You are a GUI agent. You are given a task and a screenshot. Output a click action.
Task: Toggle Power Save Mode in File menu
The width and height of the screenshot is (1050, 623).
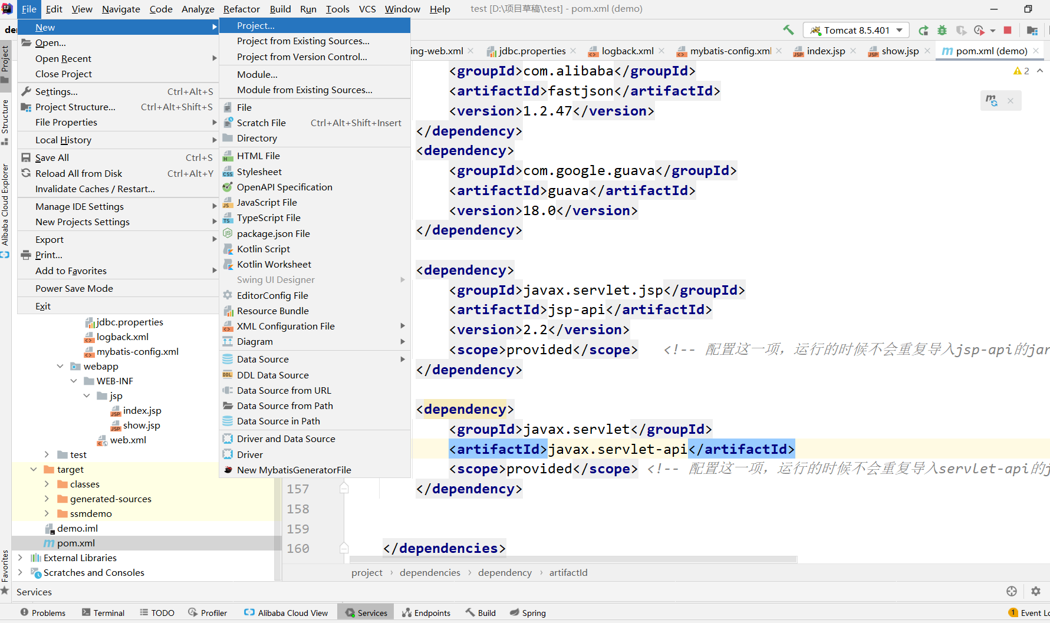click(x=118, y=288)
